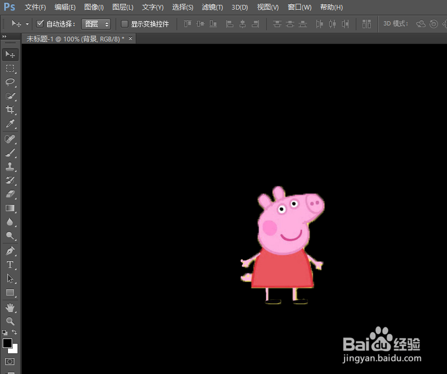Reset default foreground and background colors
Viewport: 447px width, 374px height.
[x=5, y=332]
